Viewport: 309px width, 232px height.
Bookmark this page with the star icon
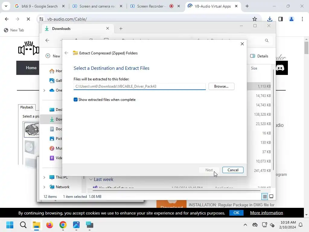point(255,19)
